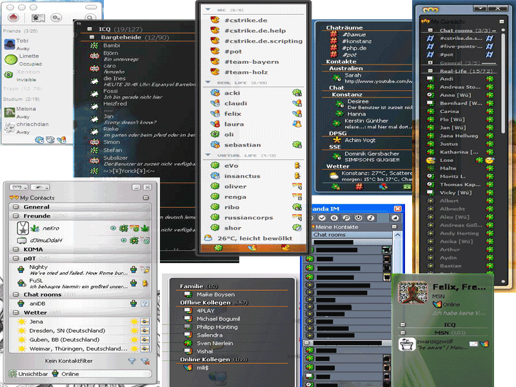
Task: Click the N/A status icon beside Simon
Action: pos(94,142)
